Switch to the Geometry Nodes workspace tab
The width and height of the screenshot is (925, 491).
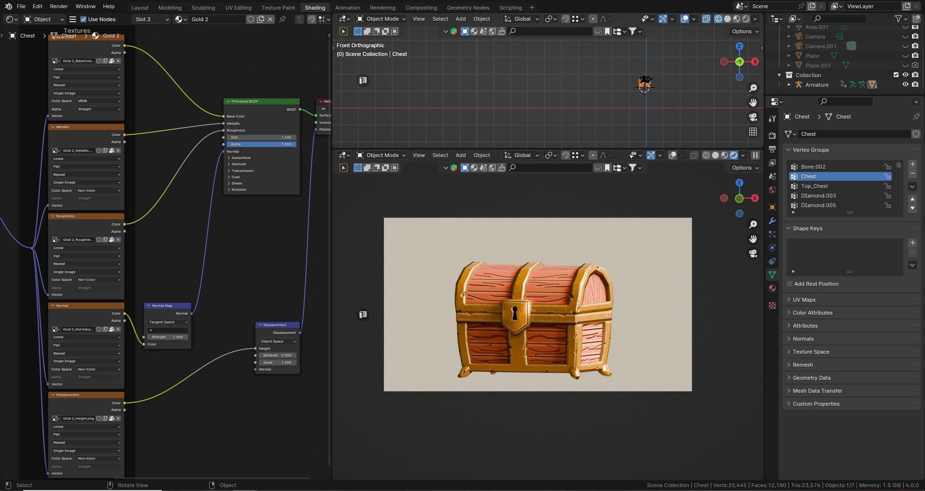(x=468, y=8)
